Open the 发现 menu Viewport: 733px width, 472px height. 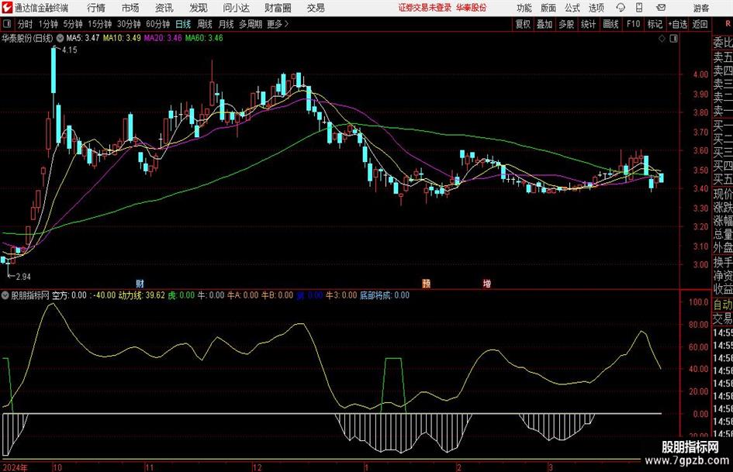(199, 8)
